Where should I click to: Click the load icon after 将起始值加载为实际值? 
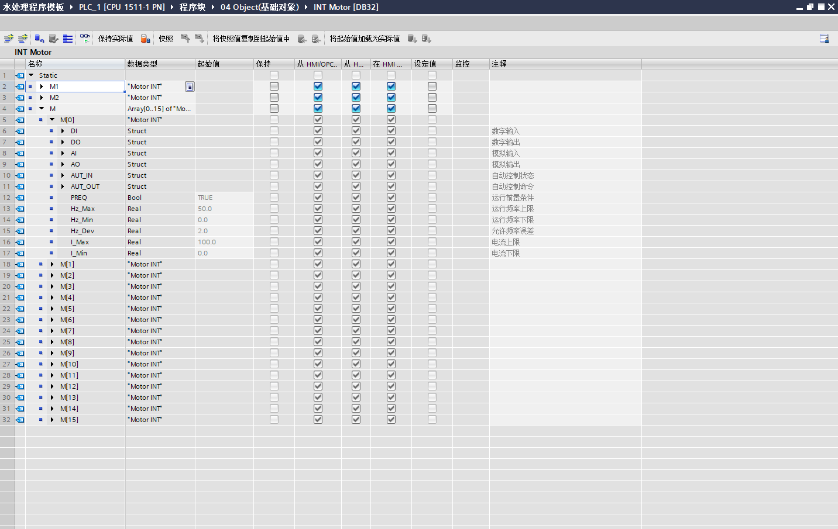(411, 38)
